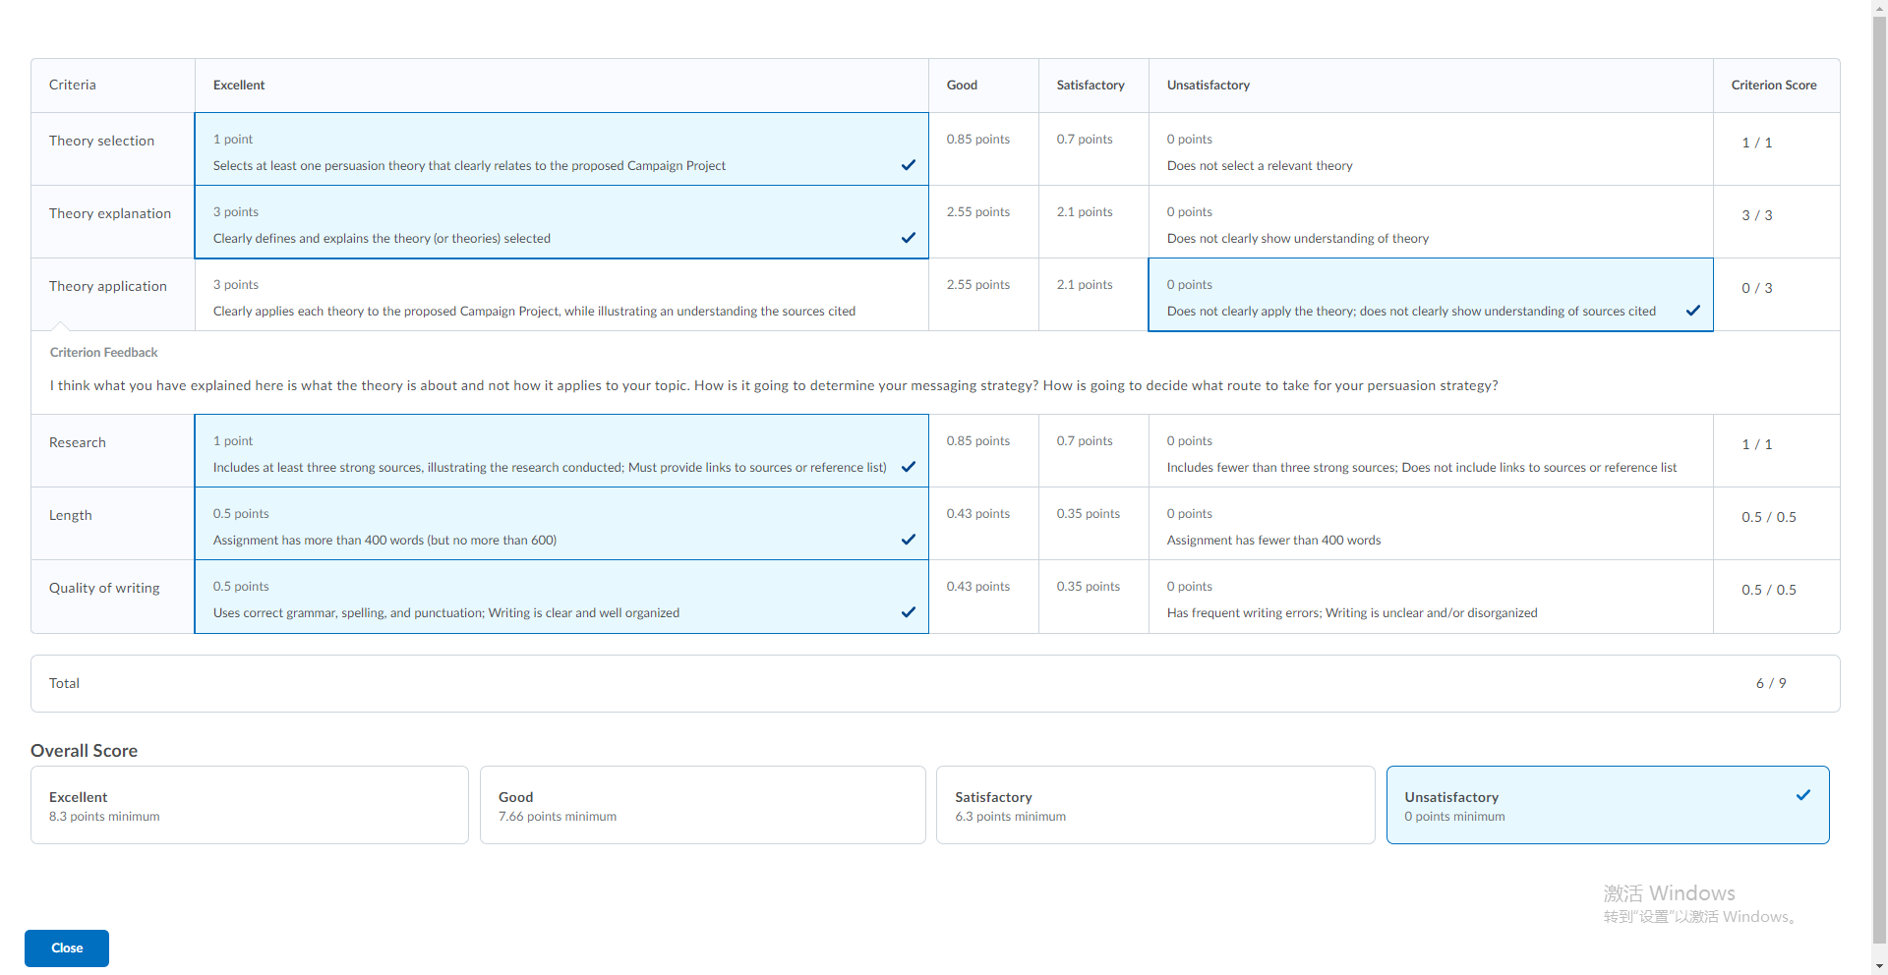The height and width of the screenshot is (975, 1888).
Task: Click the checkmark in Quality of writing Excellent cell
Action: (x=909, y=612)
